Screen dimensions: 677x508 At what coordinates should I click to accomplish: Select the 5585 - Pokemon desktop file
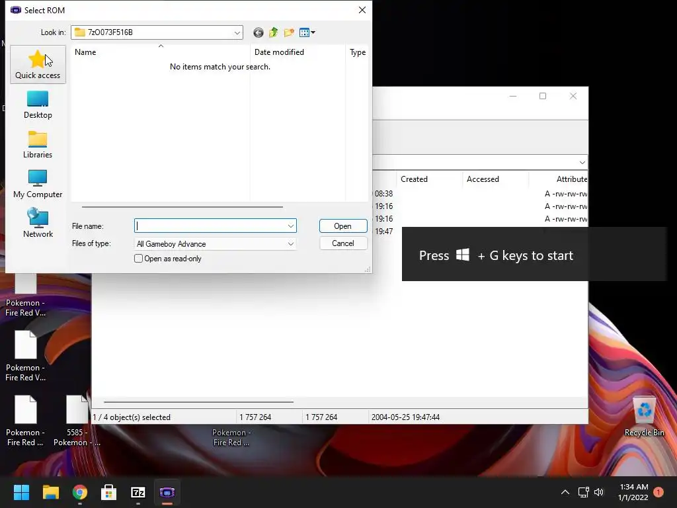(x=77, y=421)
